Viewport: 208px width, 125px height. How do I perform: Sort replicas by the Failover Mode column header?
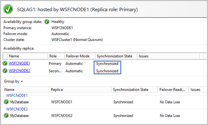coord(80,56)
